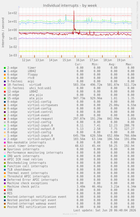Click the virtio2-output.0 legend label
This screenshot has height=217, width=140.
pos(41,129)
